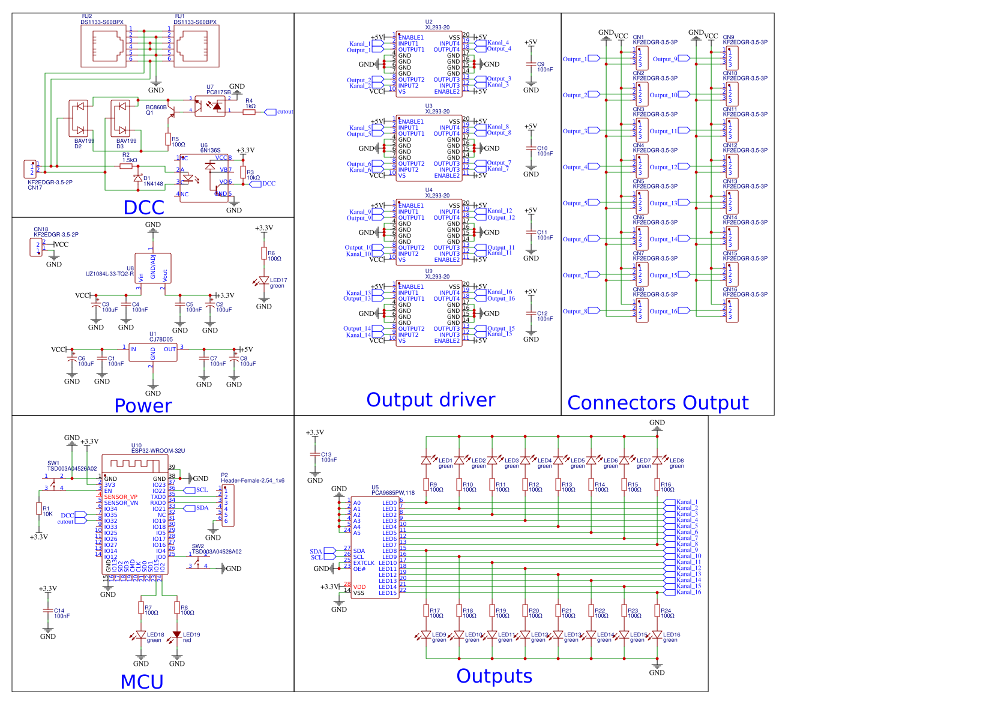Image resolution: width=992 pixels, height=703 pixels.
Task: Click the green LED17 symbol
Action: tap(263, 280)
